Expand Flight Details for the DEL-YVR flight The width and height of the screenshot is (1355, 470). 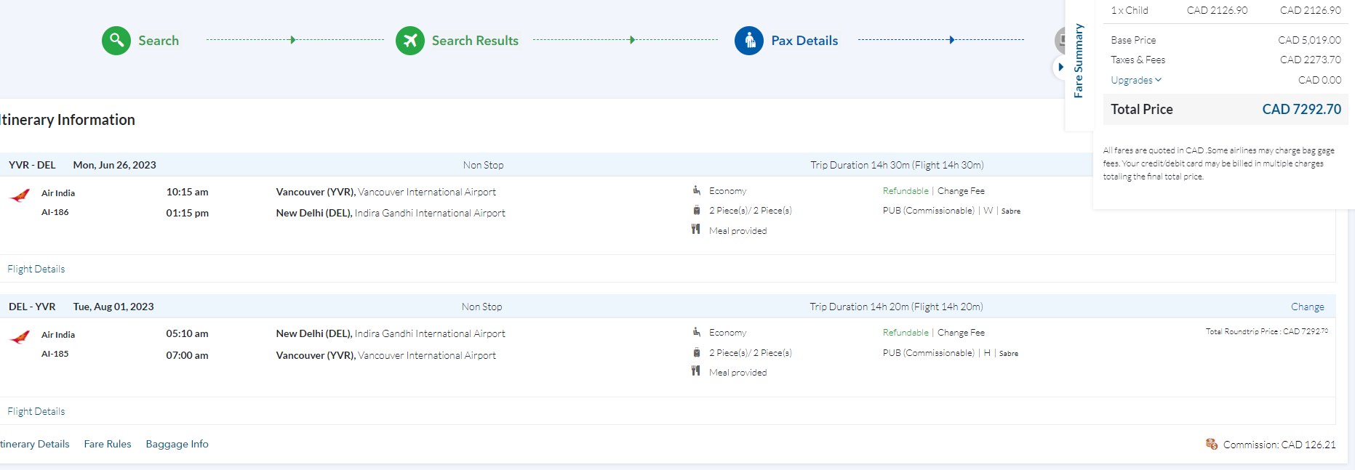[x=36, y=411]
